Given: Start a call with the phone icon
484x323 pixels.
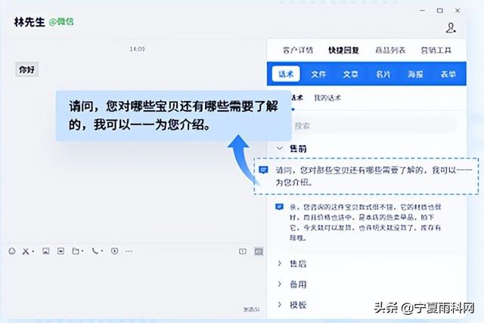Looking at the screenshot, I should coord(96,251).
